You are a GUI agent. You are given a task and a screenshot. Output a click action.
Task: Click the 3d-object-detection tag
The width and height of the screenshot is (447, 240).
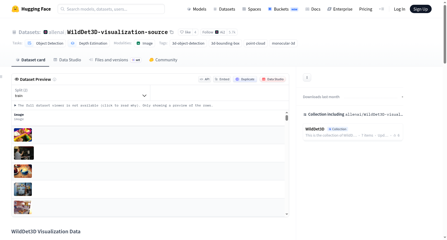point(188,43)
